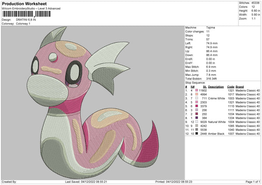Click the Trims value 57
The width and height of the screenshot is (262, 185).
pyautogui.click(x=208, y=39)
